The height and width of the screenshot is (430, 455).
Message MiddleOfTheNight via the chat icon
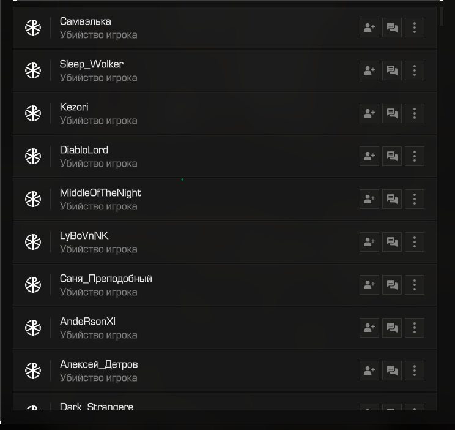pyautogui.click(x=392, y=199)
